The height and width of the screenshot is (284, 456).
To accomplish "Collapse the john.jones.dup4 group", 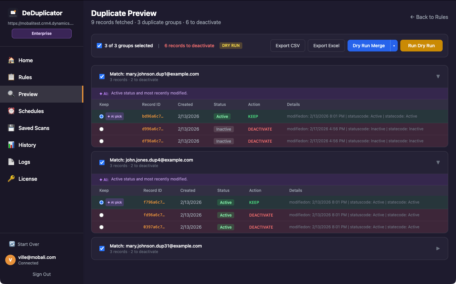I will pyautogui.click(x=438, y=163).
